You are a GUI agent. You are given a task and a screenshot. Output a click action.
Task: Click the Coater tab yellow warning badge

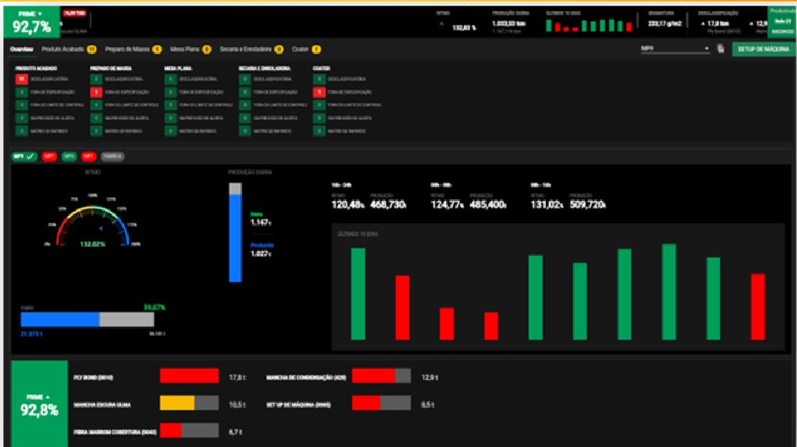pyautogui.click(x=316, y=49)
